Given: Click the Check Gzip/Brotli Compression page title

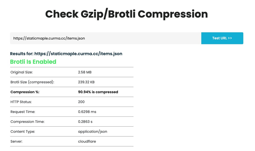Looking at the screenshot, I should (x=127, y=14).
